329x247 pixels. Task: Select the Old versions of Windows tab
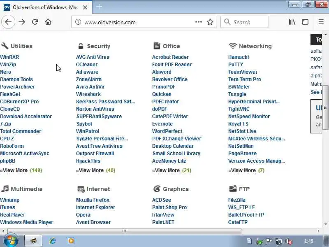point(46,7)
